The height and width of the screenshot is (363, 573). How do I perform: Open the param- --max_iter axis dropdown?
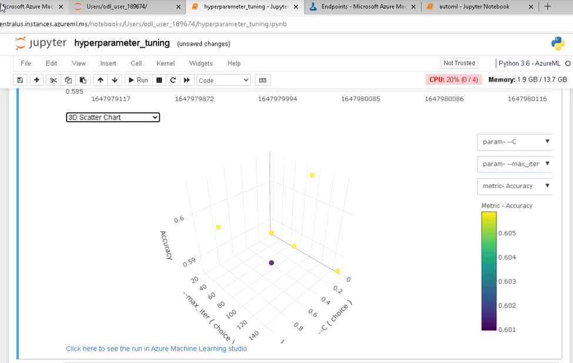tap(515, 164)
